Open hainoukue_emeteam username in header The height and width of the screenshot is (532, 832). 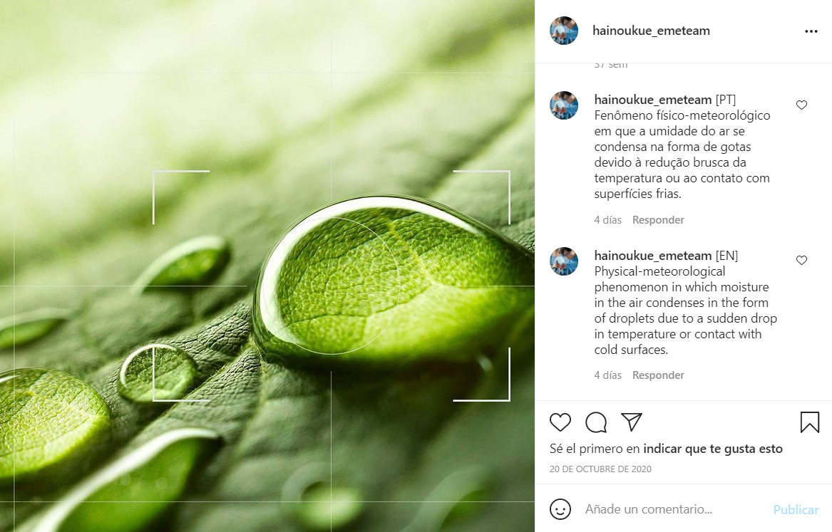tap(651, 31)
